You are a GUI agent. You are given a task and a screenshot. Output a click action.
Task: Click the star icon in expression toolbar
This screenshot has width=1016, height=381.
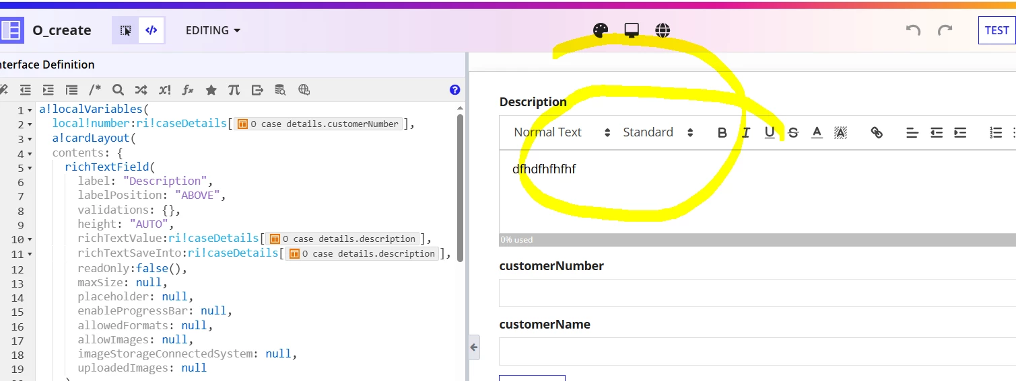click(x=211, y=89)
